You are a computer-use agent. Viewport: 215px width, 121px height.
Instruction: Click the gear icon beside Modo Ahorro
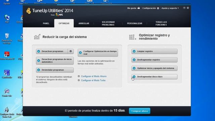tap(79, 76)
